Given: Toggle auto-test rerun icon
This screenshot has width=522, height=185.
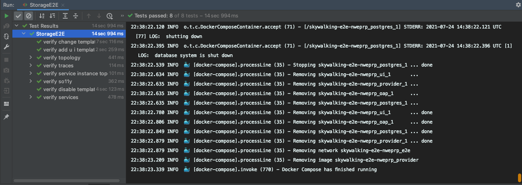Looking at the screenshot, I should point(6,36).
